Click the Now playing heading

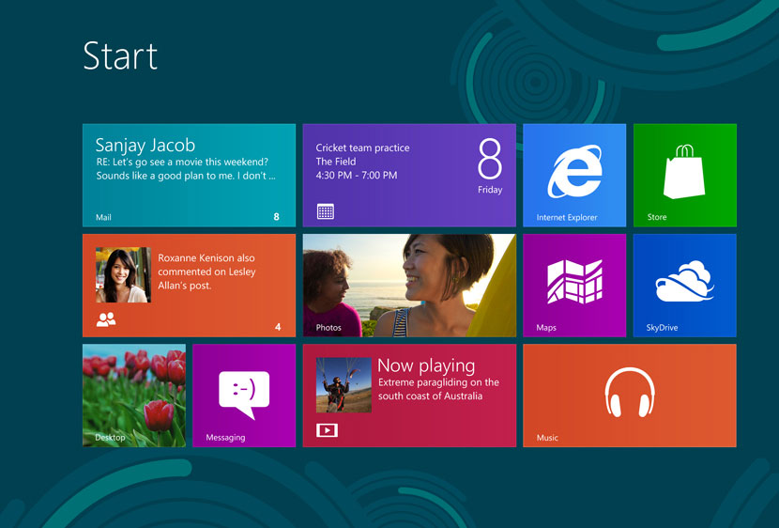(x=426, y=365)
